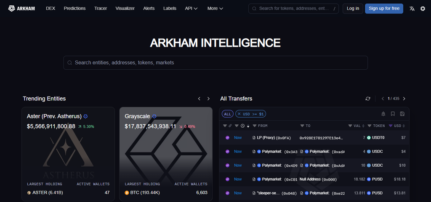Screen dimensions: 431x202
Task: Click the Arkham logo in the header
Action: click(x=21, y=8)
